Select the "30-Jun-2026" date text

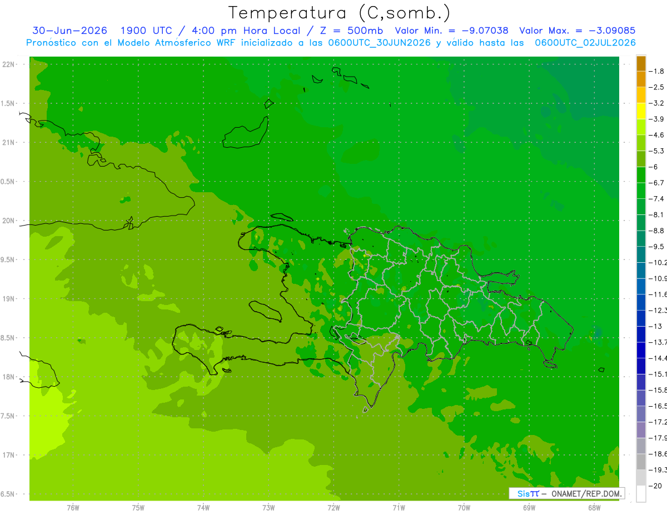70,31
